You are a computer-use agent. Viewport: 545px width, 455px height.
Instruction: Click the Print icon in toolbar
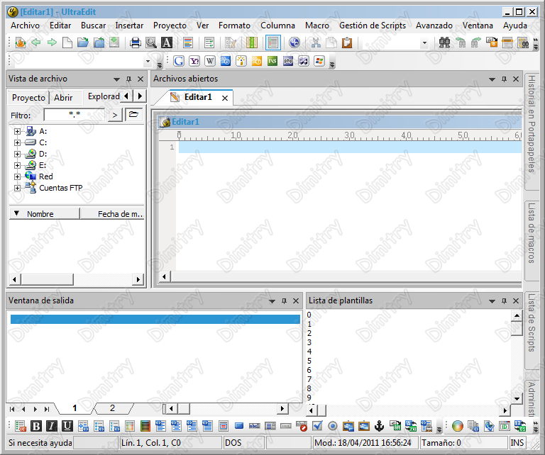[x=136, y=43]
